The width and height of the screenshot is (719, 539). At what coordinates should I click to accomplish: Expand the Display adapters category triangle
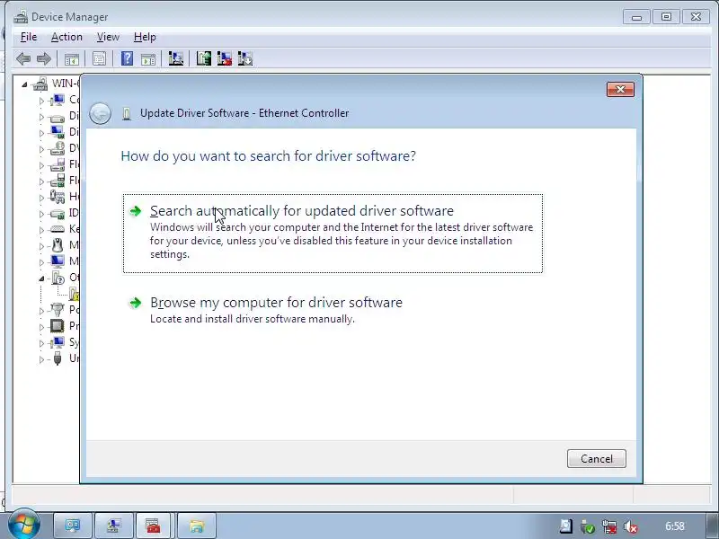(41, 133)
